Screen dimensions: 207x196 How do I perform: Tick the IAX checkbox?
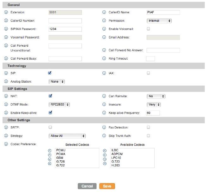tap(149, 73)
